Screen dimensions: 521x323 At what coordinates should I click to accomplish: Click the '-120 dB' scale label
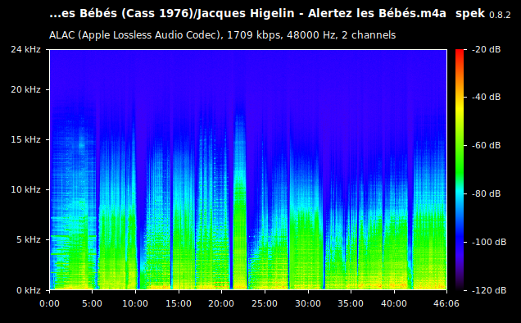(489, 290)
